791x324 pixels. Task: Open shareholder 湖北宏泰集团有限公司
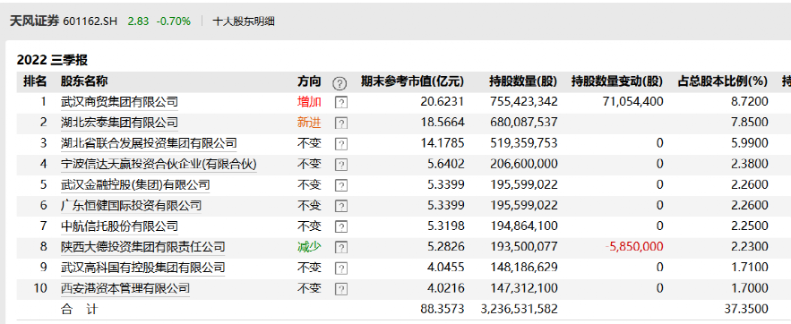pyautogui.click(x=119, y=123)
